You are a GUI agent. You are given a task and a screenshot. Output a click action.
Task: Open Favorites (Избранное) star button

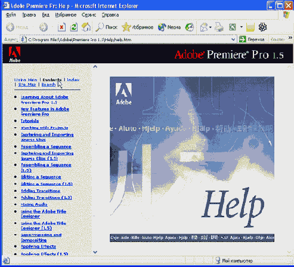[138, 27]
